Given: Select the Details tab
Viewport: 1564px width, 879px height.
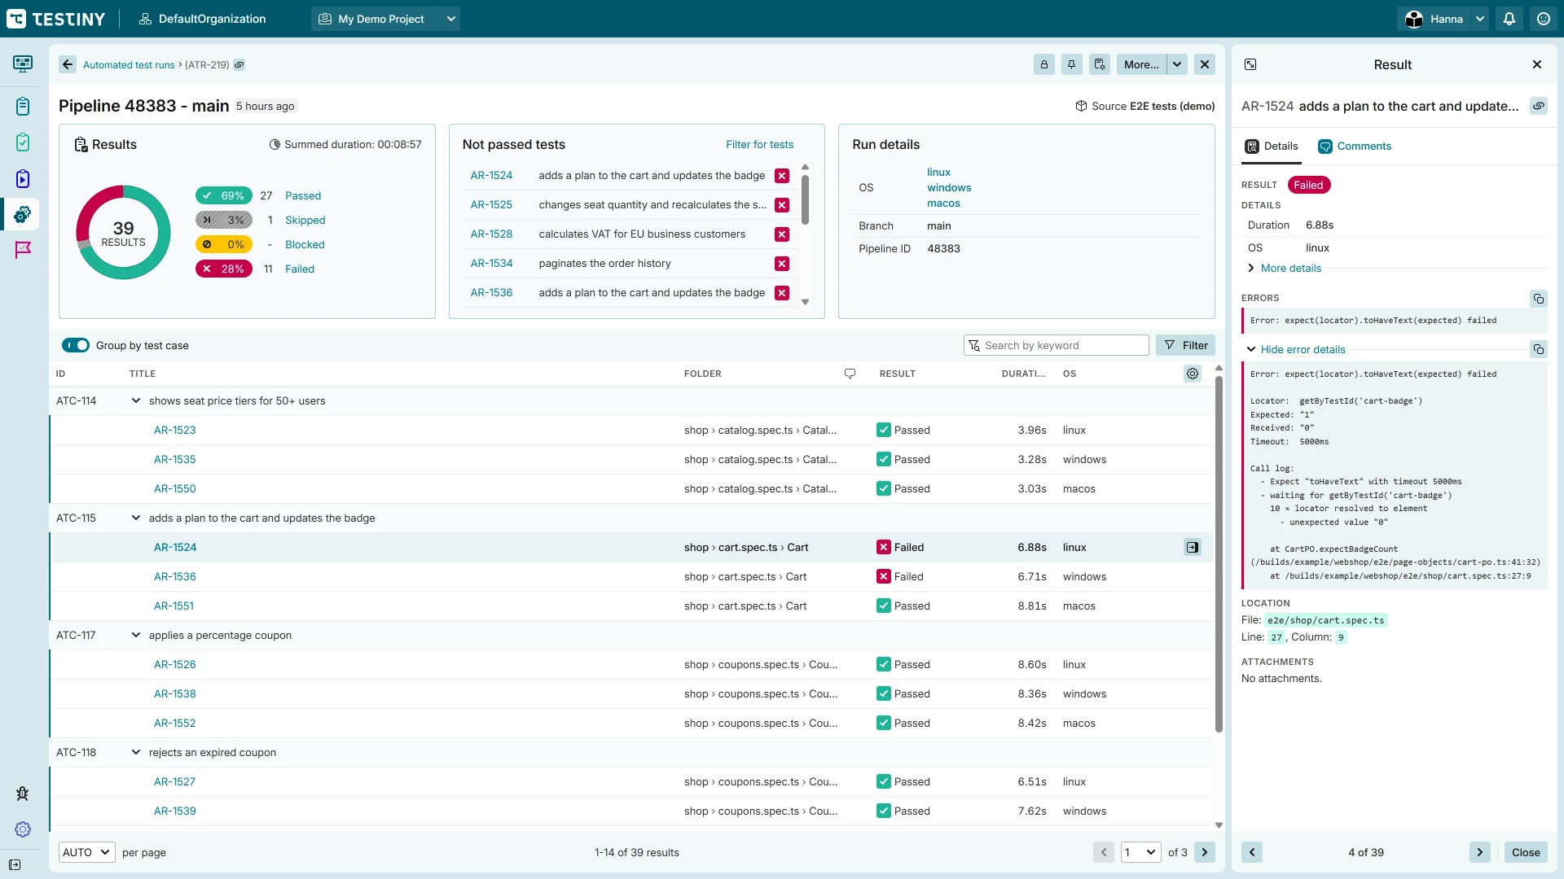Looking at the screenshot, I should (x=1272, y=146).
